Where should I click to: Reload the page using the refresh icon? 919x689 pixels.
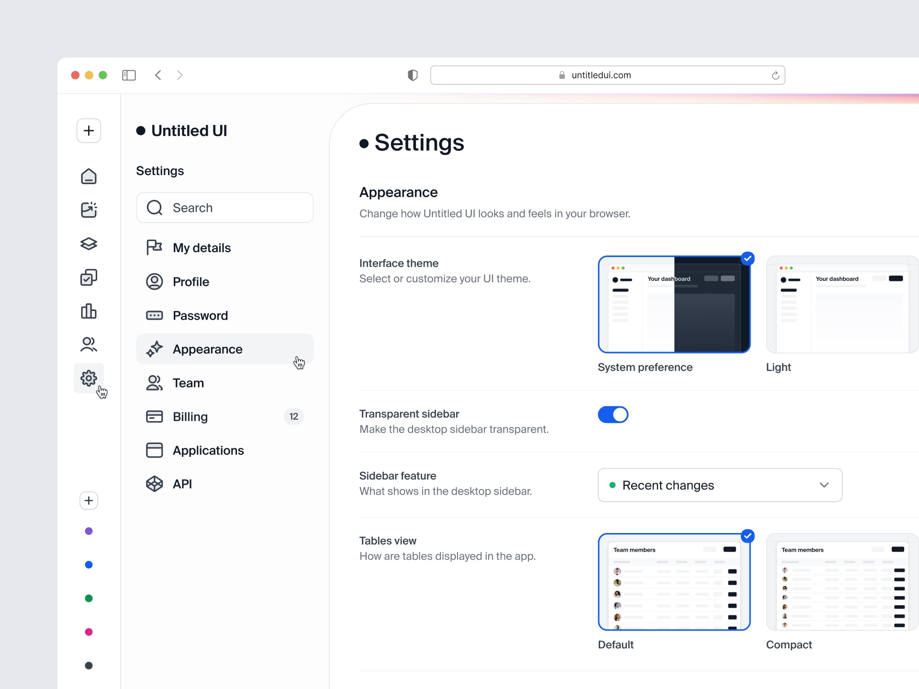[x=775, y=75]
